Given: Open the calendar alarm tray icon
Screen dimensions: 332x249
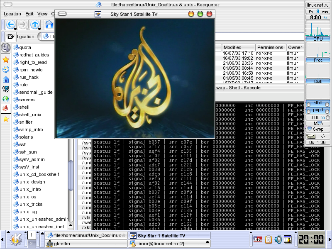Looking at the screenshot, I should click(x=288, y=239).
